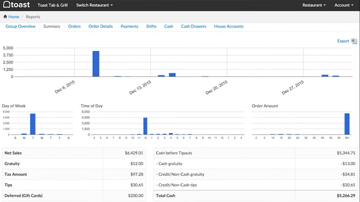The width and height of the screenshot is (360, 202).
Task: Click the Home breadcrumb link
Action: tap(14, 17)
